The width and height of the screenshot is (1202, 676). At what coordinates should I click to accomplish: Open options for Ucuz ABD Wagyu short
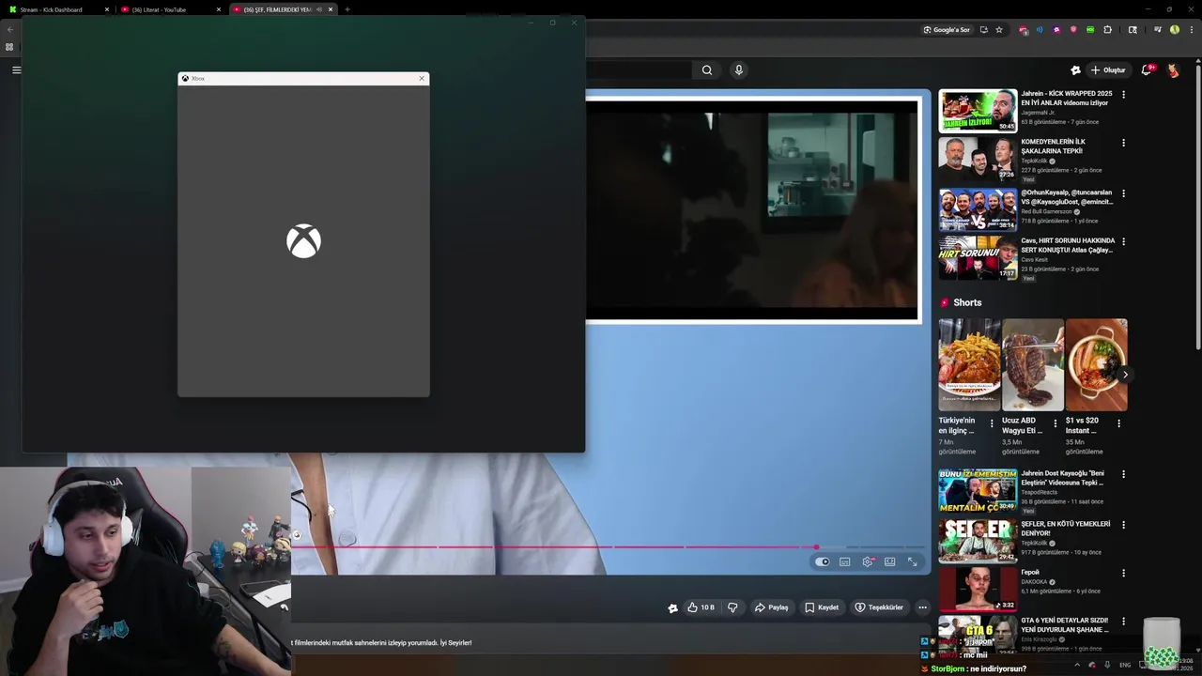[1055, 423]
